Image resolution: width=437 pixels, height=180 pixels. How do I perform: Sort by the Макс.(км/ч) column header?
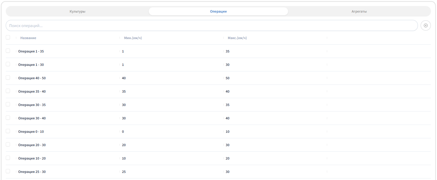(237, 38)
